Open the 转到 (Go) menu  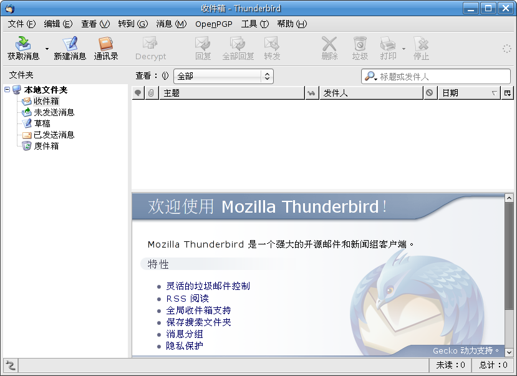[133, 24]
